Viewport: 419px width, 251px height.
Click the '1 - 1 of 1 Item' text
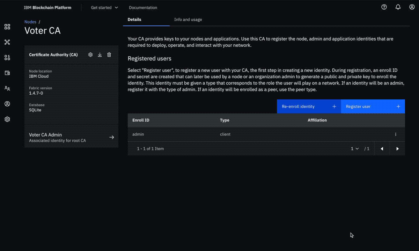pyautogui.click(x=150, y=149)
